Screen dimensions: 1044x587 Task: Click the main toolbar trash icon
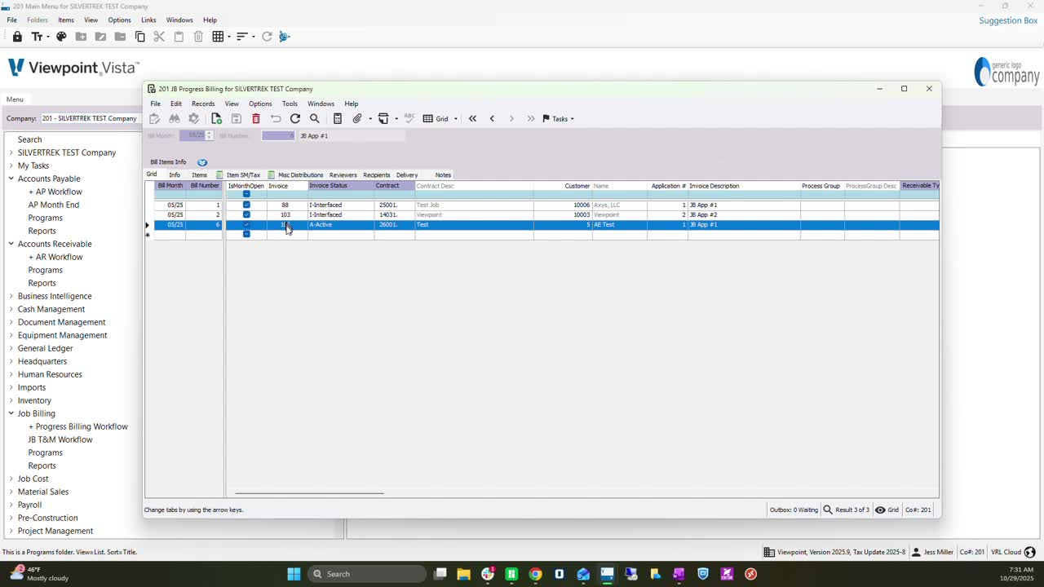[x=198, y=37]
